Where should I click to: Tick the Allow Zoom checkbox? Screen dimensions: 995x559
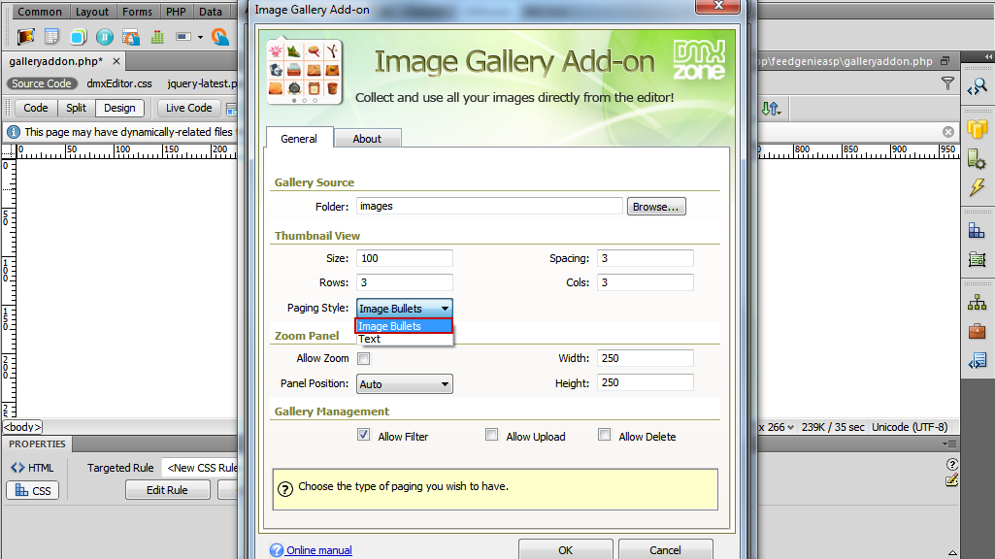click(364, 359)
